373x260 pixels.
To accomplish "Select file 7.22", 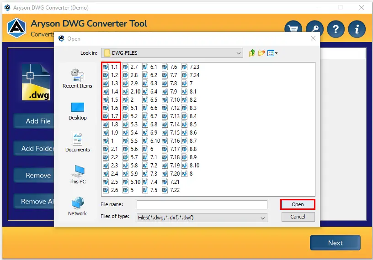I will point(171,190).
